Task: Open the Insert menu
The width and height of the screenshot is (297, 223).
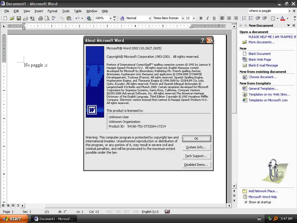Action: coord(39,11)
